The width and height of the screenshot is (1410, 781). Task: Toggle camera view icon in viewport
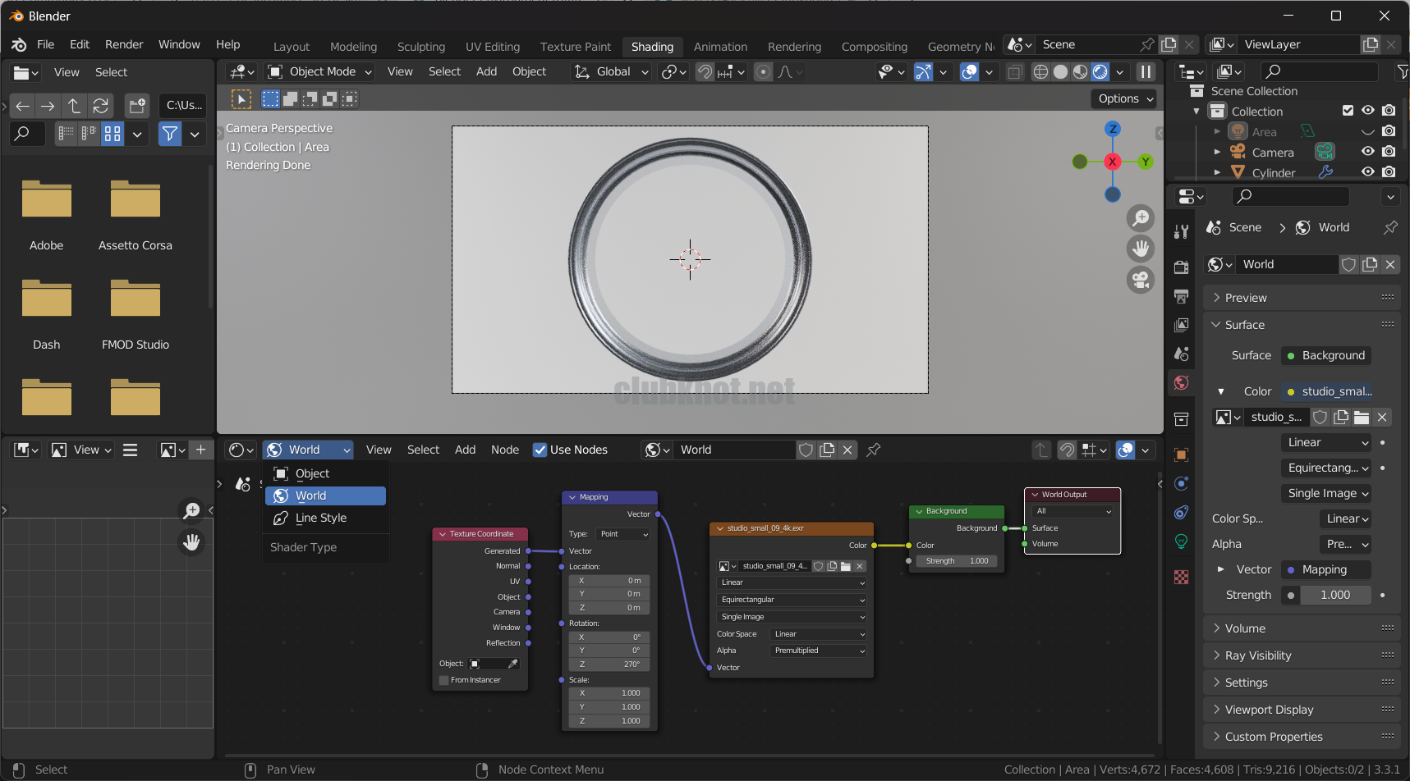(x=1141, y=280)
